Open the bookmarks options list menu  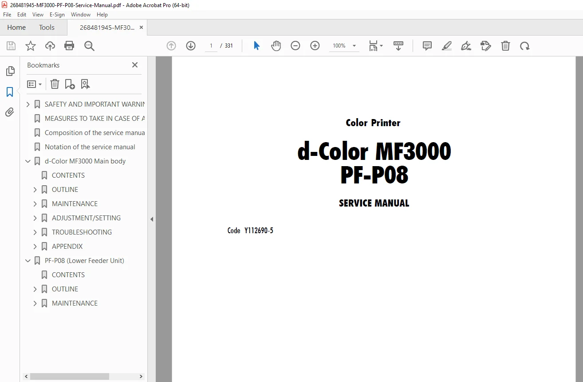click(34, 84)
